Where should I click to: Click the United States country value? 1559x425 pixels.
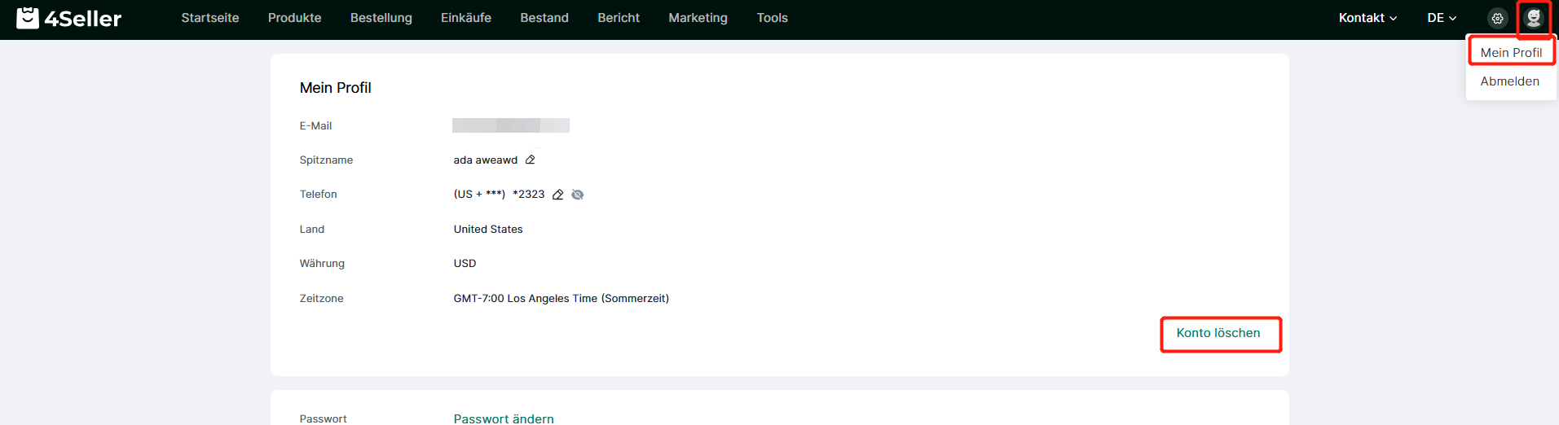click(x=488, y=230)
